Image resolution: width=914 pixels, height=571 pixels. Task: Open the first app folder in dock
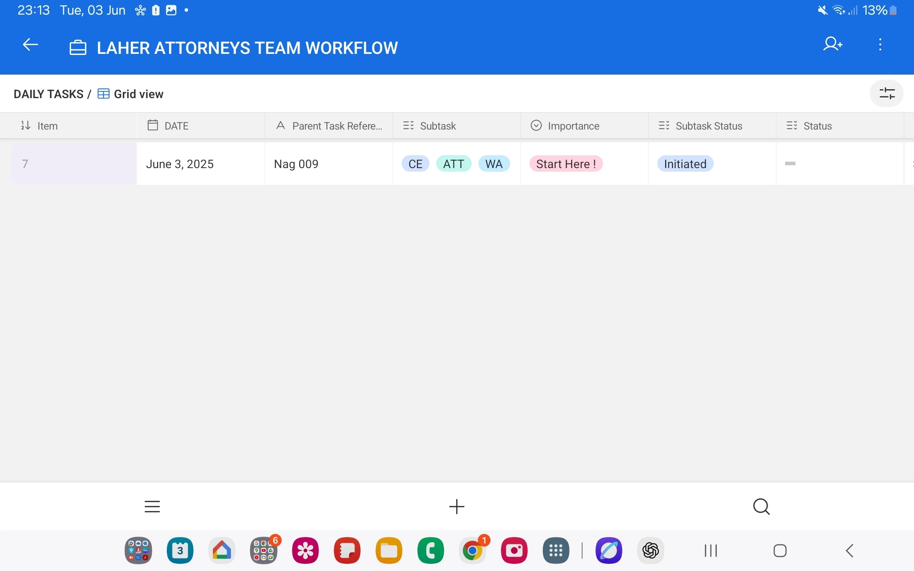[139, 551]
